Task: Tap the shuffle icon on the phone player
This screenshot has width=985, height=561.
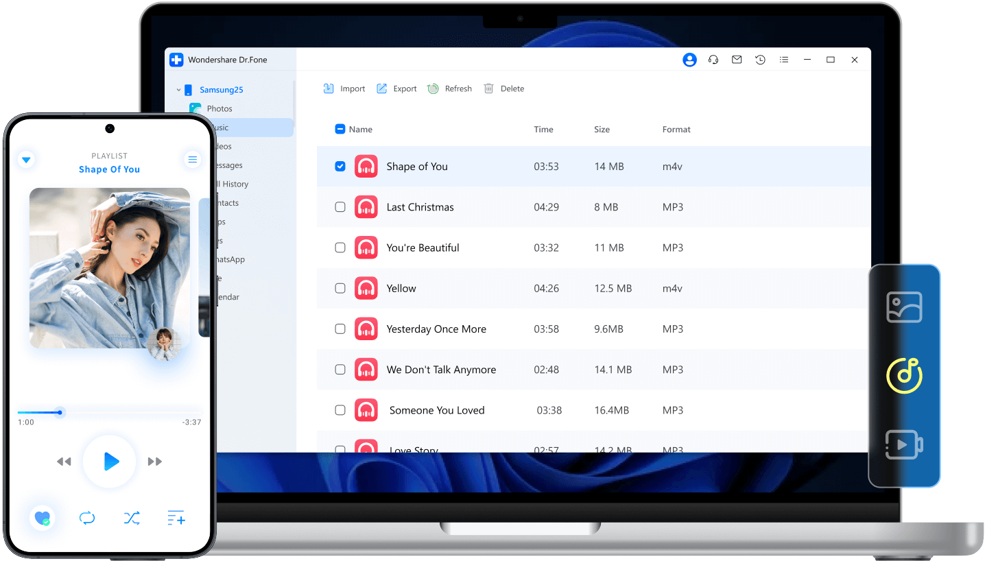Action: coord(132,518)
